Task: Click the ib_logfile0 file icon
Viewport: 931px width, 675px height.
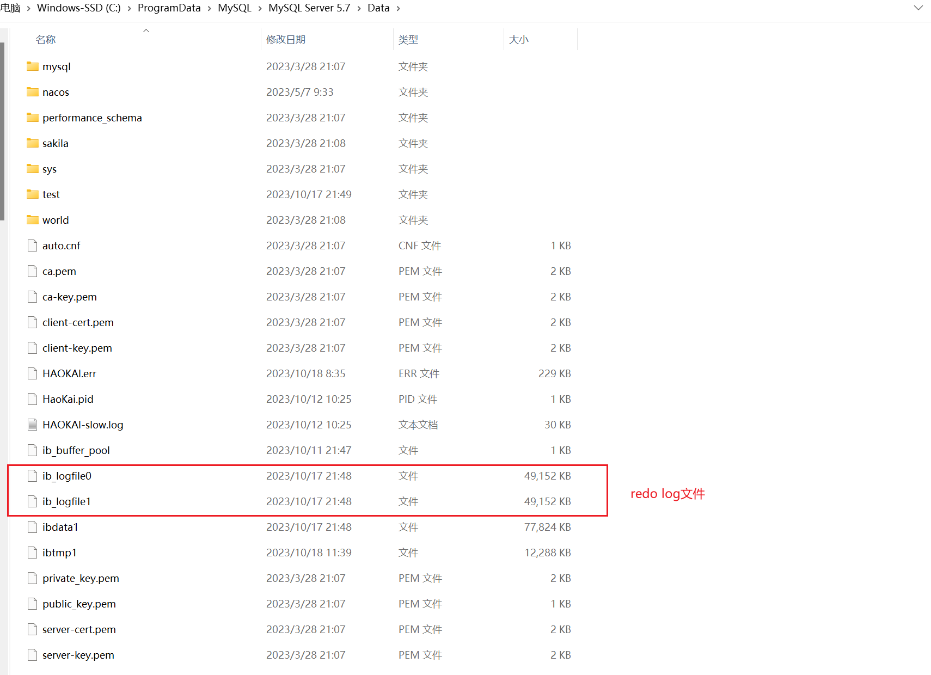Action: coord(33,476)
